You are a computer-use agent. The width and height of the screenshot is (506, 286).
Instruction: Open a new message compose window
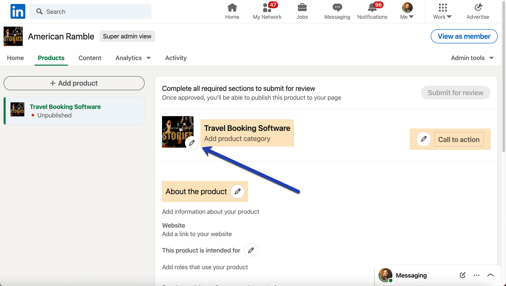462,275
